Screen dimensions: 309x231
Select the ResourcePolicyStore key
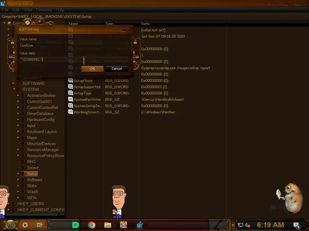pos(46,156)
